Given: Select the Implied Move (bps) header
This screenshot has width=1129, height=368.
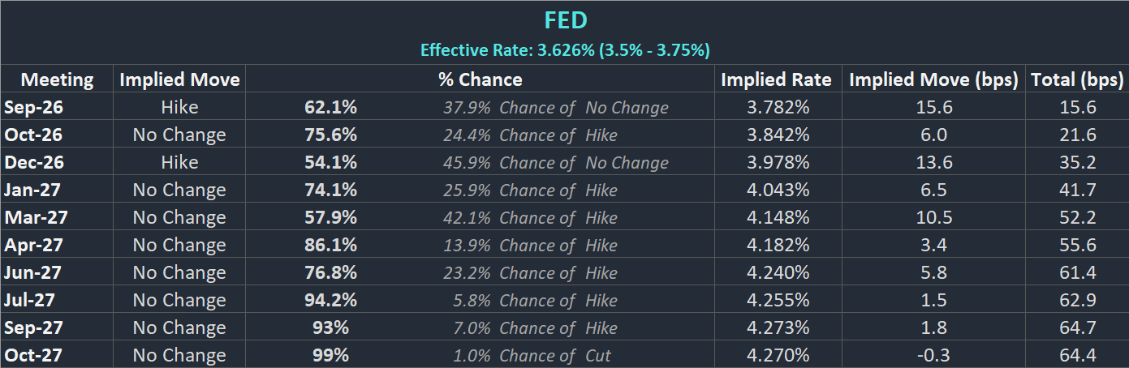Looking at the screenshot, I should coord(933,79).
